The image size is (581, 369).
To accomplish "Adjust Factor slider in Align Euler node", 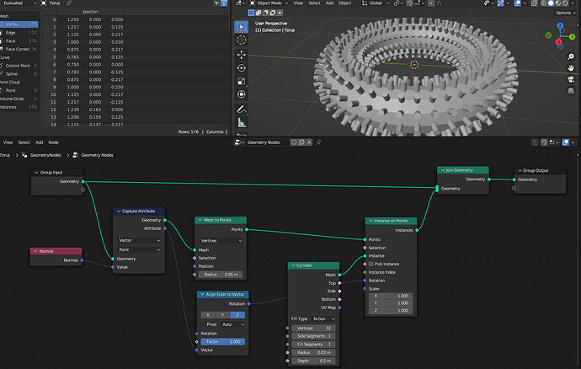I will [x=222, y=341].
